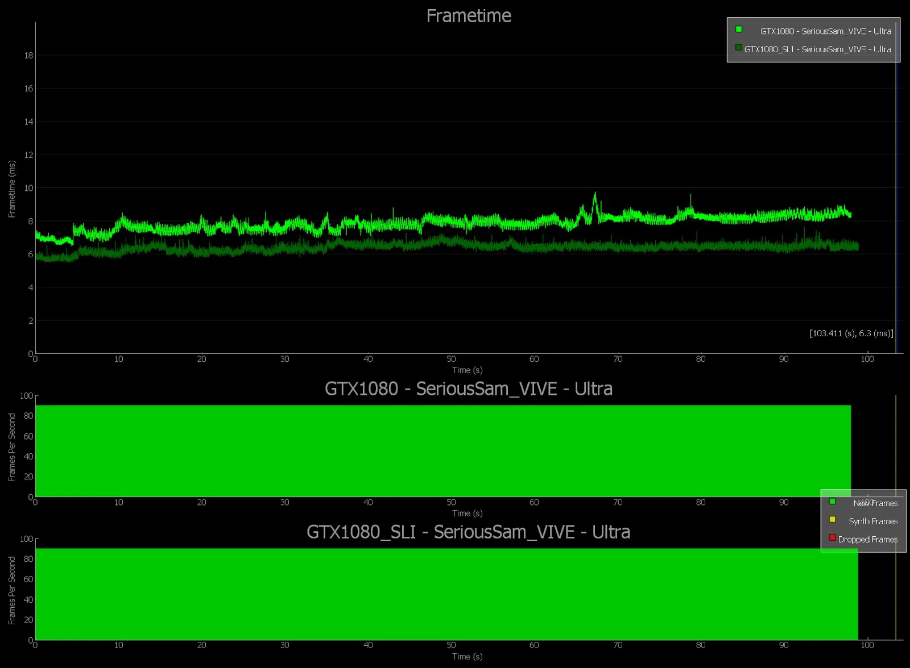Click inside the GTX1080_SLI frames per second green bar
Screen dimensions: 910x668
(446, 594)
